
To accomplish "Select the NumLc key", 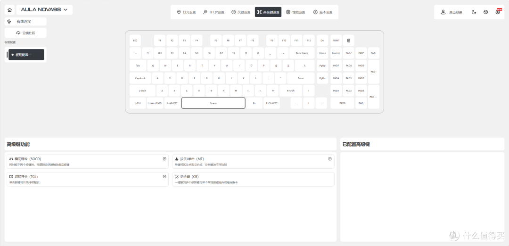I will click(337, 53).
